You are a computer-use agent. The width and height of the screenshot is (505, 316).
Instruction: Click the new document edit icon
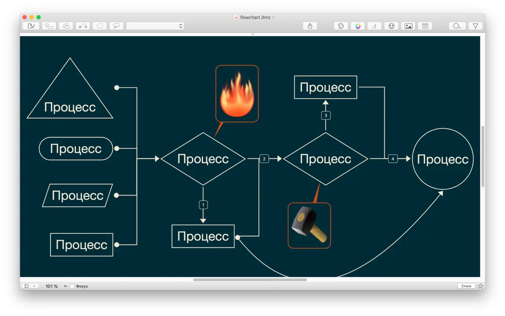[31, 26]
